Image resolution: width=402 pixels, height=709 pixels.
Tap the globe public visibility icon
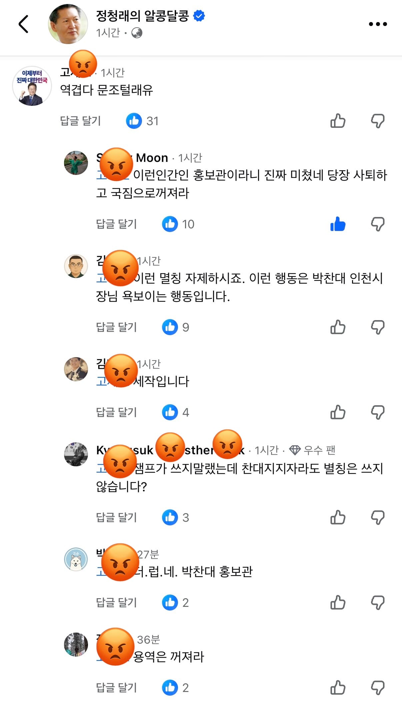[137, 33]
